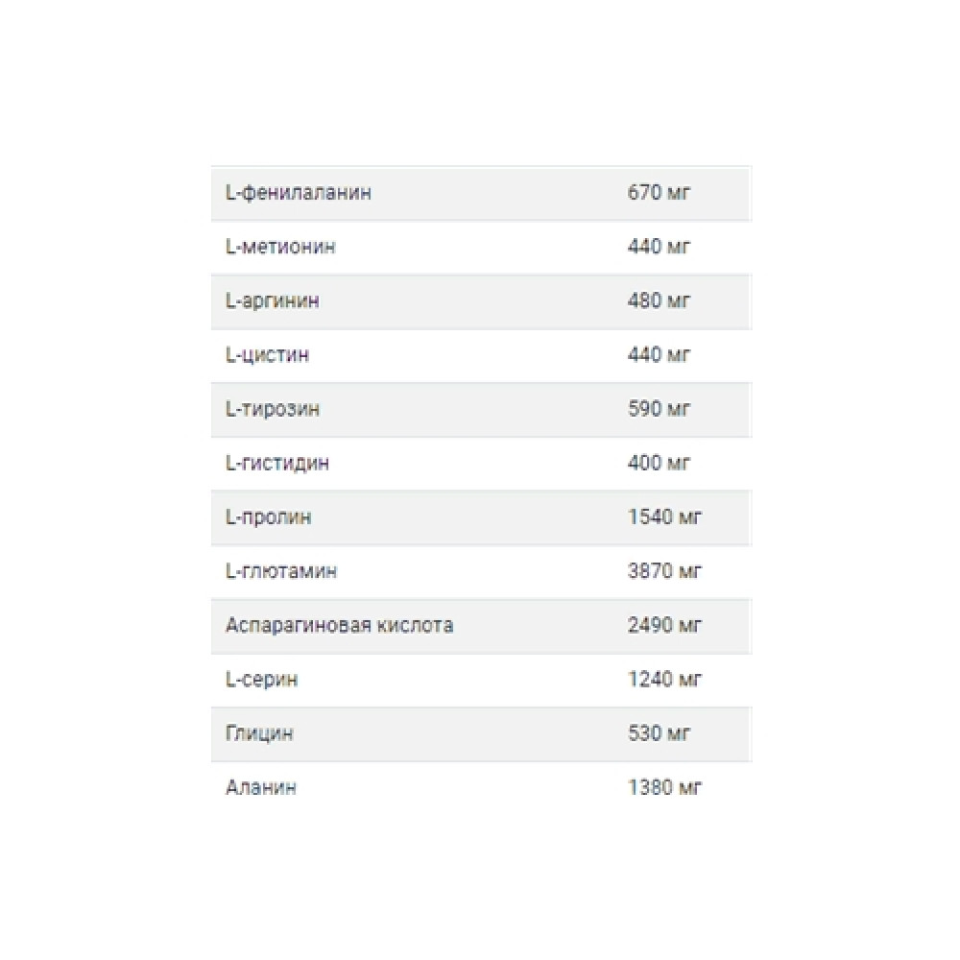Click the 530 мг value

[x=659, y=732]
